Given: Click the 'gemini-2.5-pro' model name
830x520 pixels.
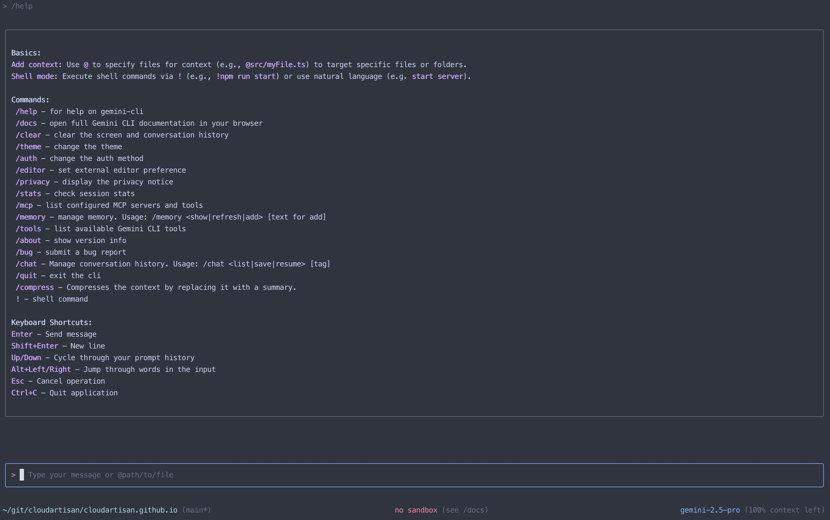Looking at the screenshot, I should click(710, 510).
